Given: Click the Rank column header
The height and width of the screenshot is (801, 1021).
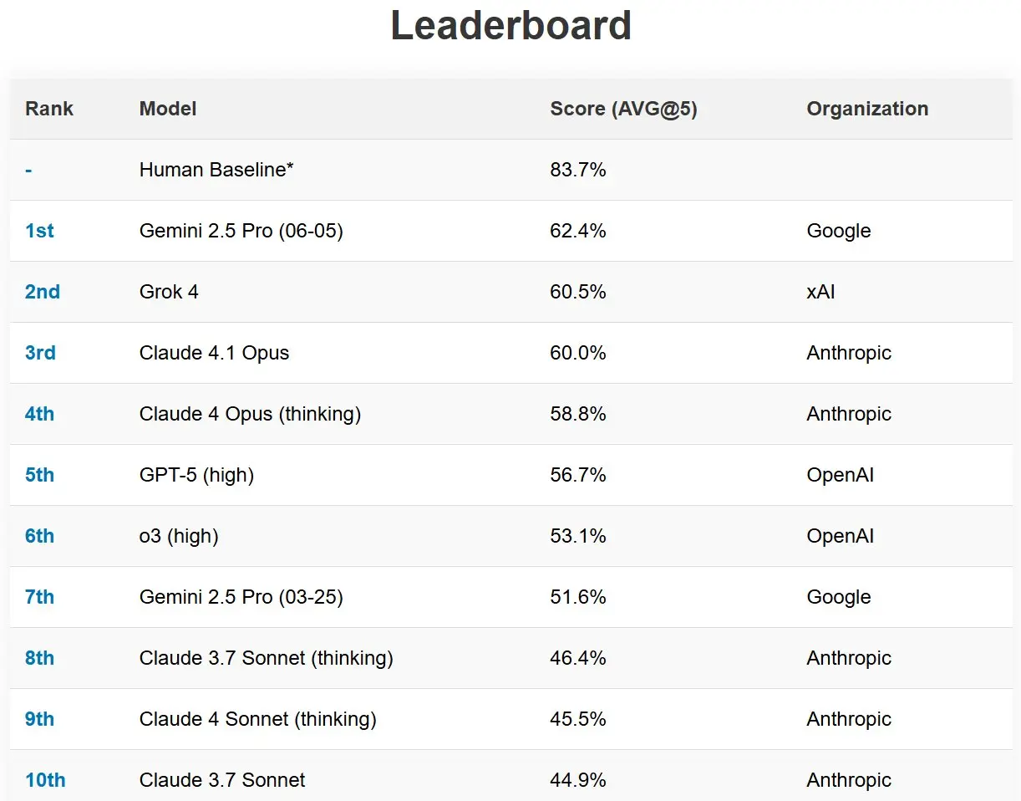Looking at the screenshot, I should [x=49, y=109].
